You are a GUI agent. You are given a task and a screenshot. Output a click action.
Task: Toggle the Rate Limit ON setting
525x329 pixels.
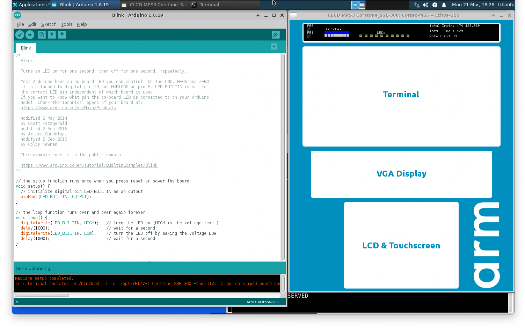coord(443,36)
